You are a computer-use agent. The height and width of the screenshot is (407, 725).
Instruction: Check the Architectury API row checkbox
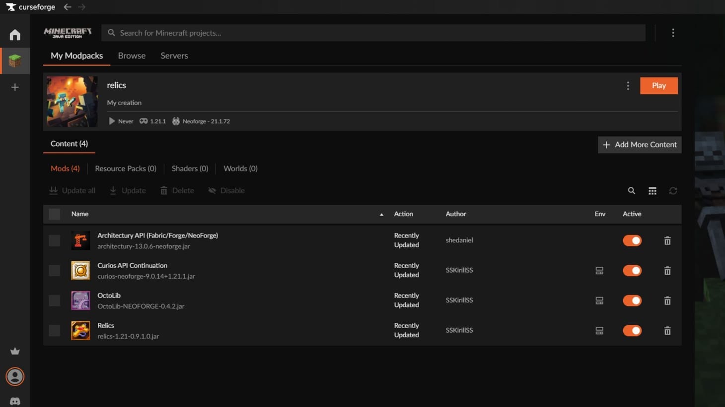(x=54, y=240)
